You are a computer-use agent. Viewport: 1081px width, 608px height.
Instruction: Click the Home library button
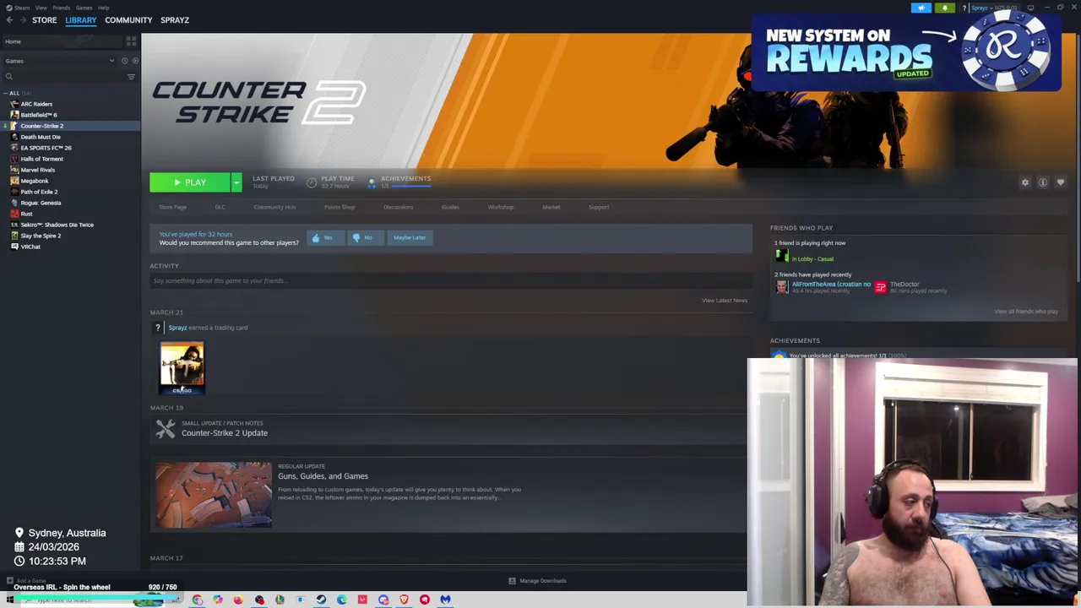coord(61,41)
